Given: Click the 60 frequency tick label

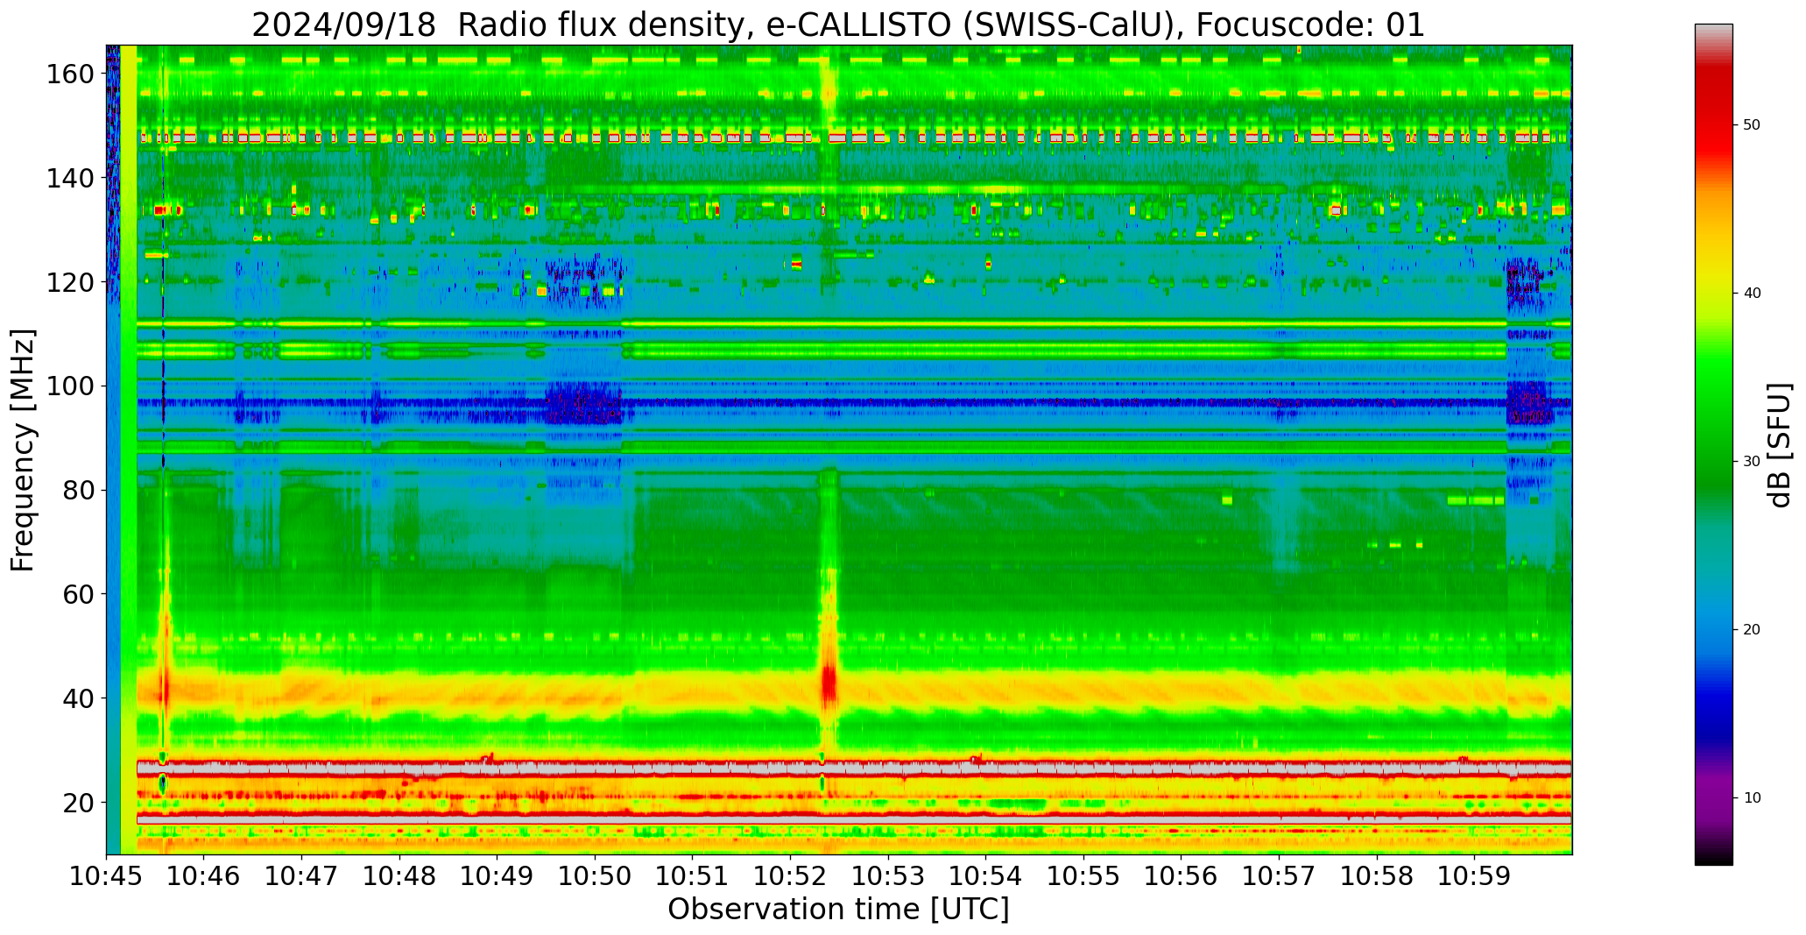Looking at the screenshot, I should pyautogui.click(x=78, y=594).
